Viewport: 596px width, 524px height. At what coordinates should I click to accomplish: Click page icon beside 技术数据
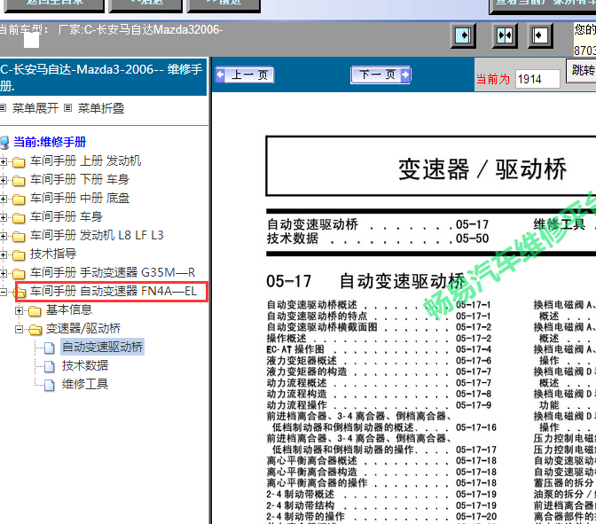50,366
